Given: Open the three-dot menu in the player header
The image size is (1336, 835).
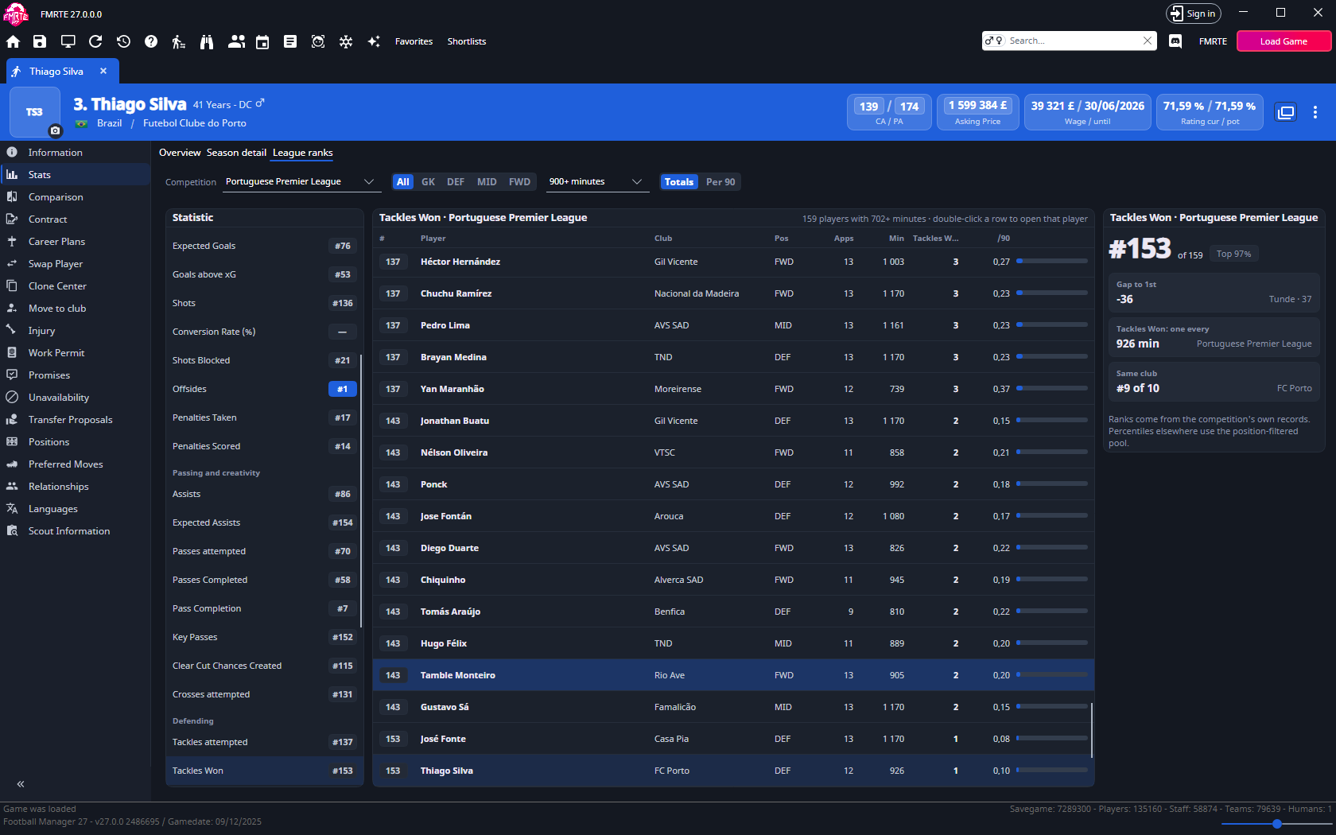Looking at the screenshot, I should click(1315, 112).
